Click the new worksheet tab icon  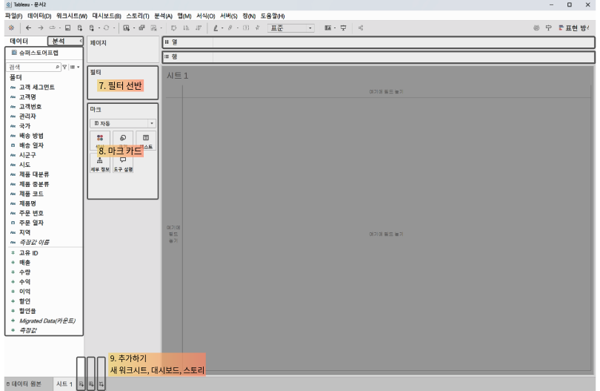tap(81, 384)
